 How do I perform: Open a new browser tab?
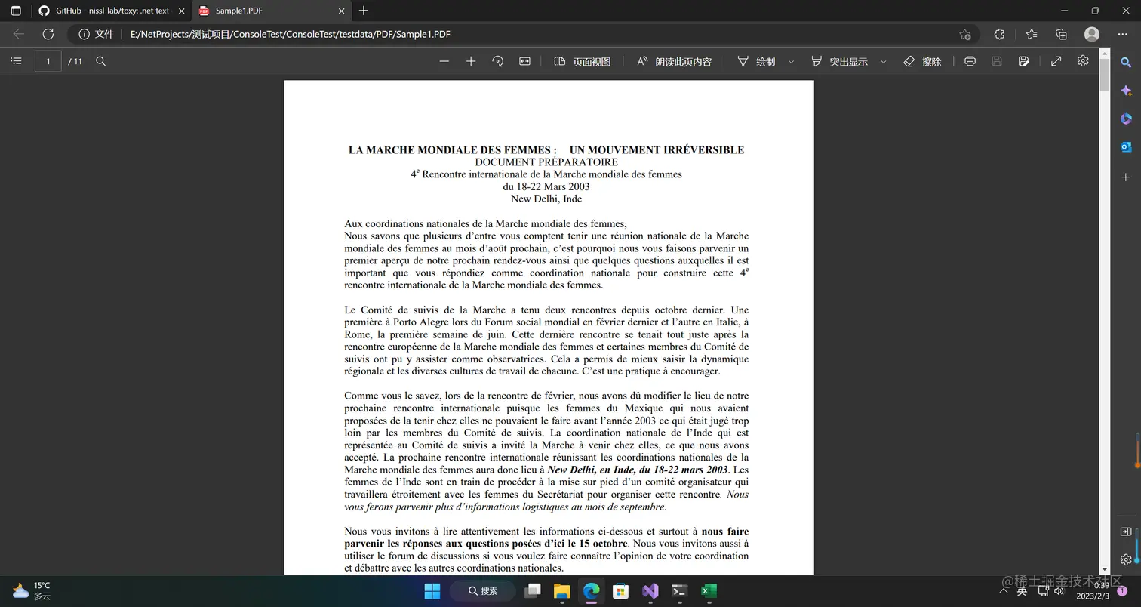click(364, 11)
